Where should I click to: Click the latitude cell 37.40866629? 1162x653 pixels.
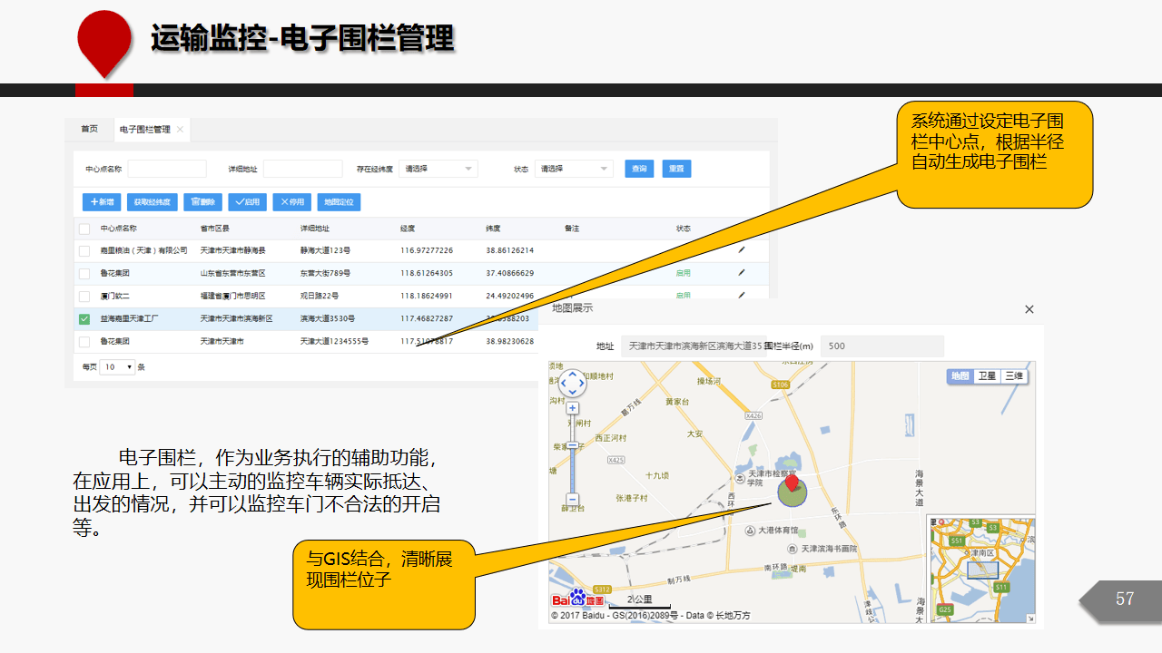click(x=509, y=273)
